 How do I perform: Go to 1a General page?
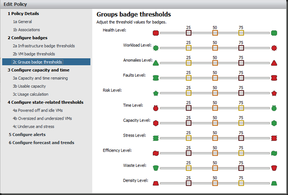(x=22, y=21)
